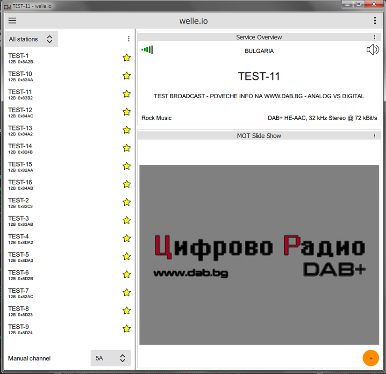
Task: Open the hamburger navigation menu
Action: (12, 21)
